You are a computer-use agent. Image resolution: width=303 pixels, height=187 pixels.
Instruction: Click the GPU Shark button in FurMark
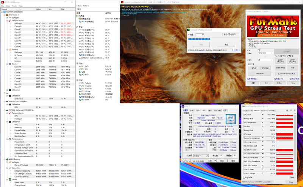coord(266,68)
